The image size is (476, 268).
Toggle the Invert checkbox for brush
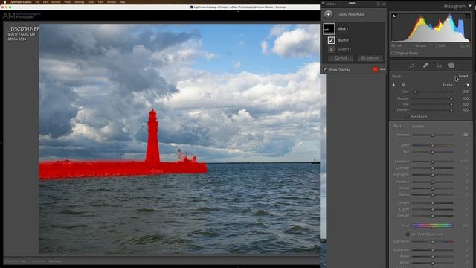pyautogui.click(x=456, y=76)
